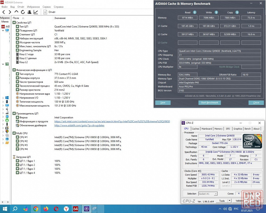
Task: Click the Save button in benchmark window
Action: [163, 103]
